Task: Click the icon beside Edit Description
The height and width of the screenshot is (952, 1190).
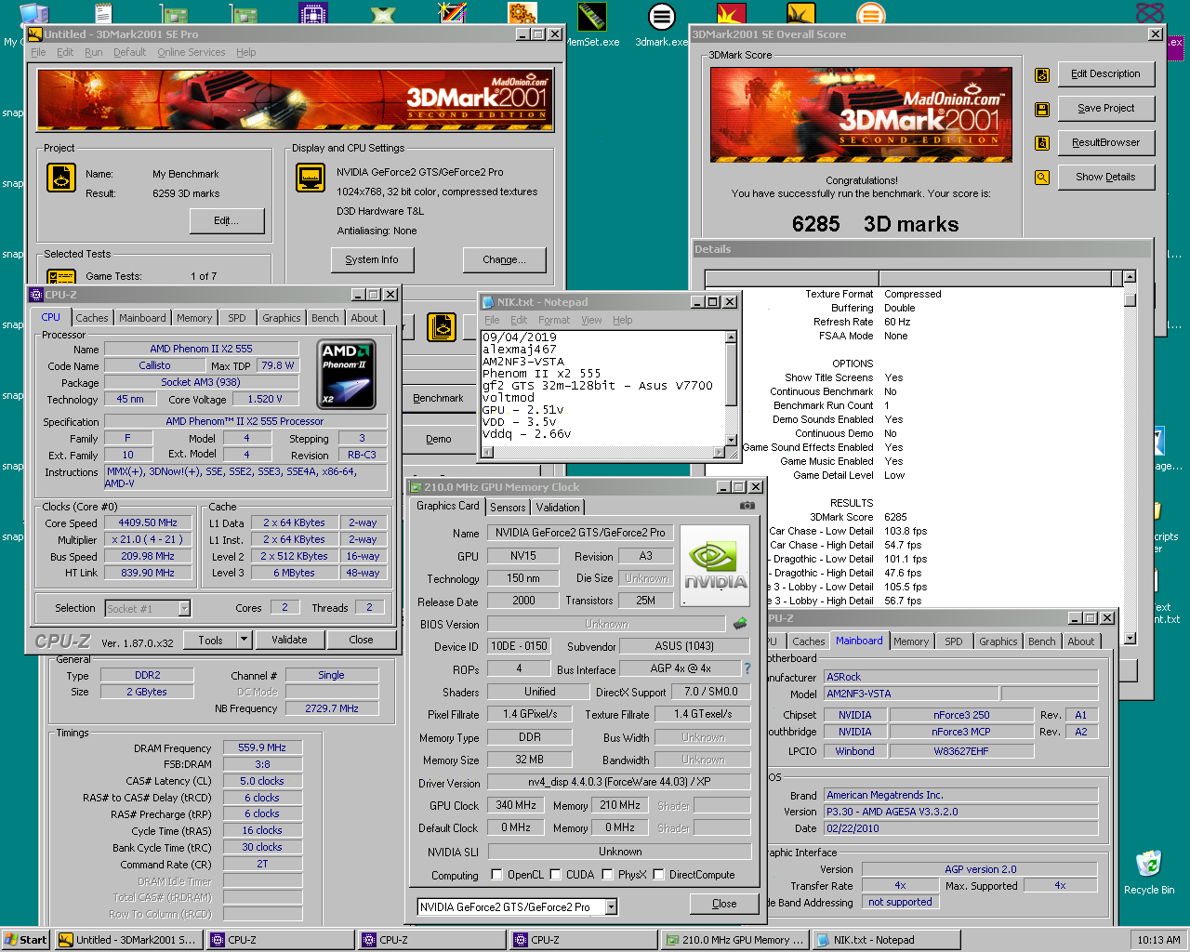Action: [1042, 74]
